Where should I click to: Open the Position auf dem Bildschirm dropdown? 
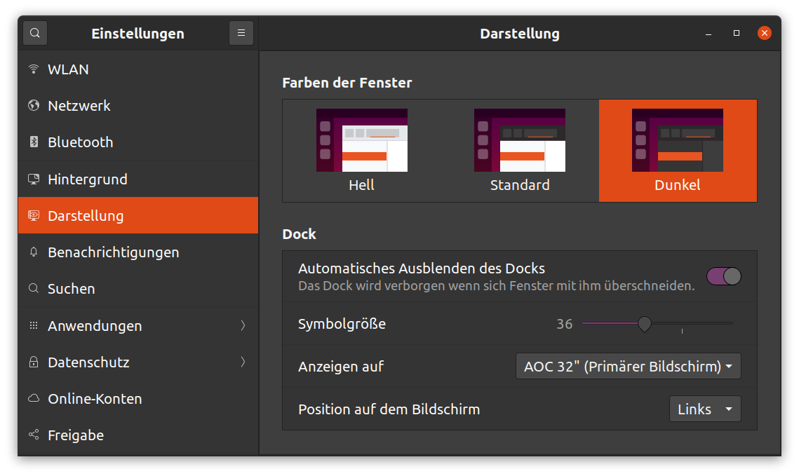coord(705,409)
